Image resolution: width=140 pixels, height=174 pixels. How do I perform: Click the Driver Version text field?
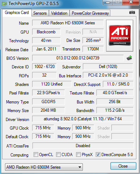click(83, 119)
